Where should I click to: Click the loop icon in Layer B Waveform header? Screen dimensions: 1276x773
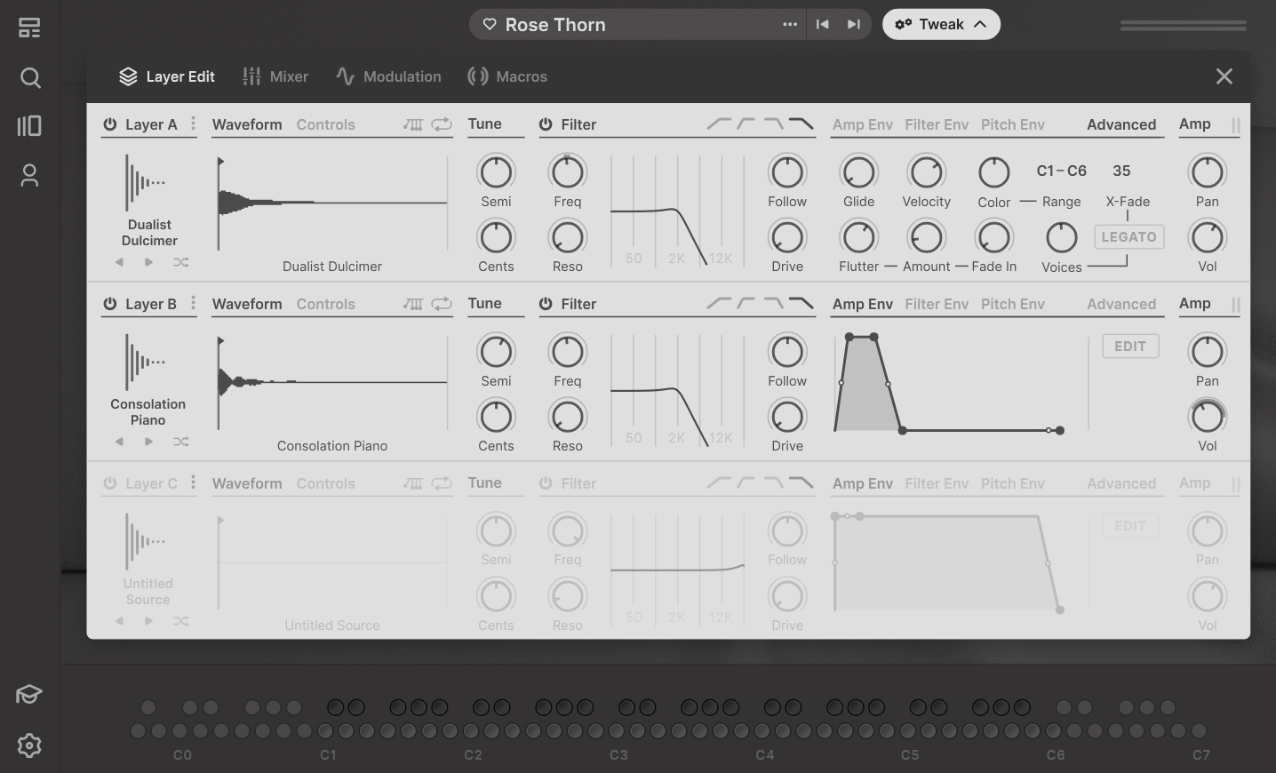pos(442,304)
